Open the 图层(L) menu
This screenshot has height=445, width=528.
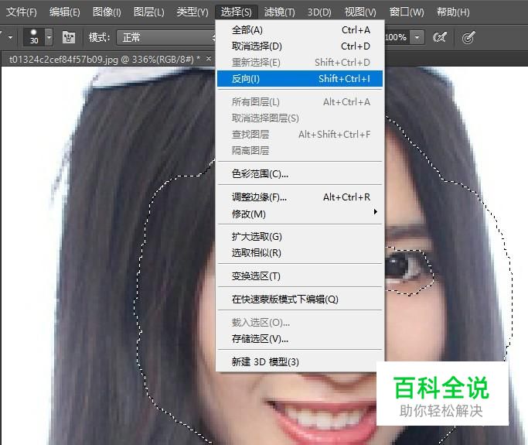coord(149,12)
